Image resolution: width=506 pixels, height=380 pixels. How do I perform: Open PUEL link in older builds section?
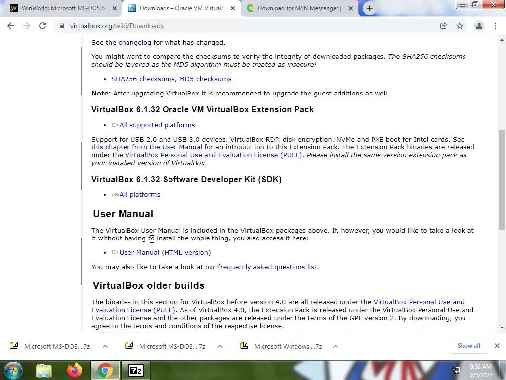(x=278, y=306)
